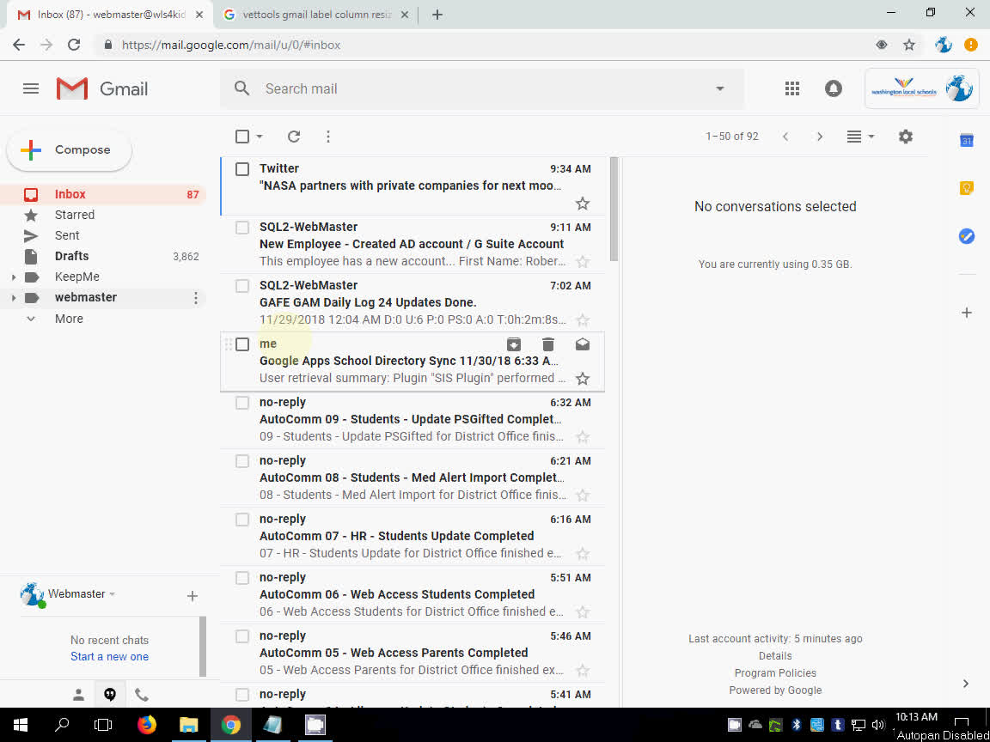The image size is (990, 742).
Task: Delete the email from me
Action: (x=547, y=344)
